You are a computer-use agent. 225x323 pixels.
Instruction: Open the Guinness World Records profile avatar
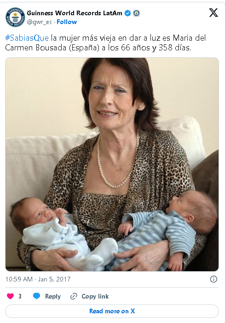15,17
